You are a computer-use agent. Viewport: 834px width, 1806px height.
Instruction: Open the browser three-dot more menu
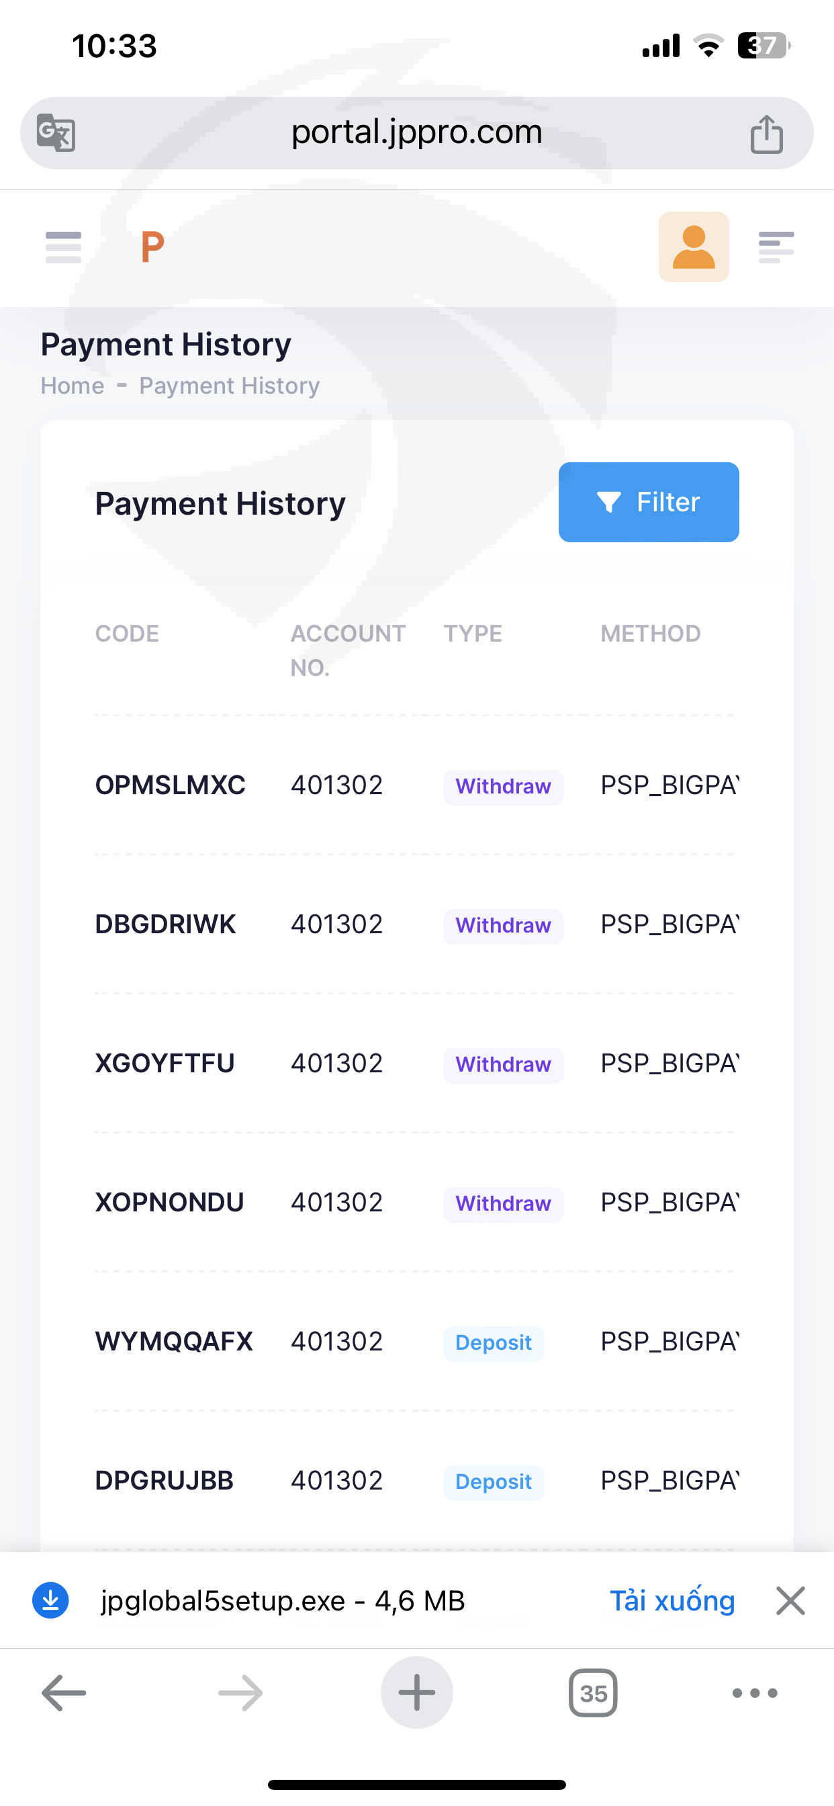[x=754, y=1693]
